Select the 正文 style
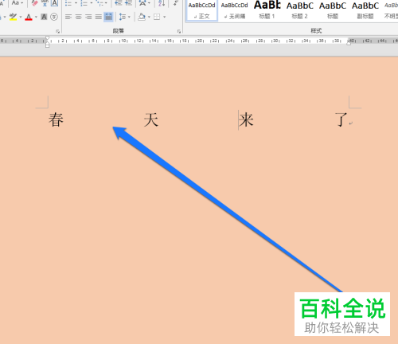 (201, 10)
